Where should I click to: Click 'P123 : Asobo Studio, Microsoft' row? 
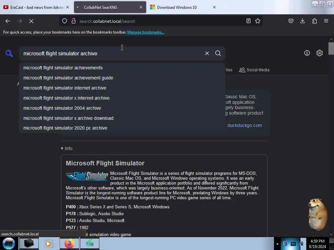[95, 221]
